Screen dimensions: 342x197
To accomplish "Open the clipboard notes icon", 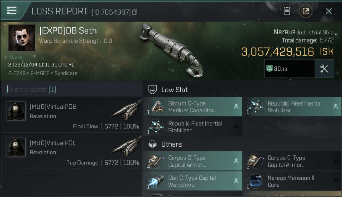I will tap(287, 11).
